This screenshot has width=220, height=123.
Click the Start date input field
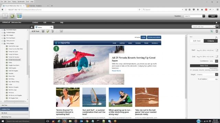205,50
